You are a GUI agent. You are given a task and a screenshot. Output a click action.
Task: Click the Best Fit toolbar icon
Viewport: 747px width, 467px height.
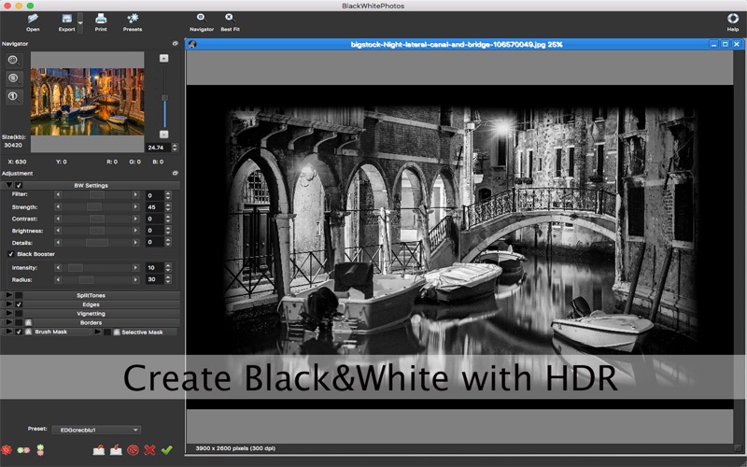click(x=230, y=21)
